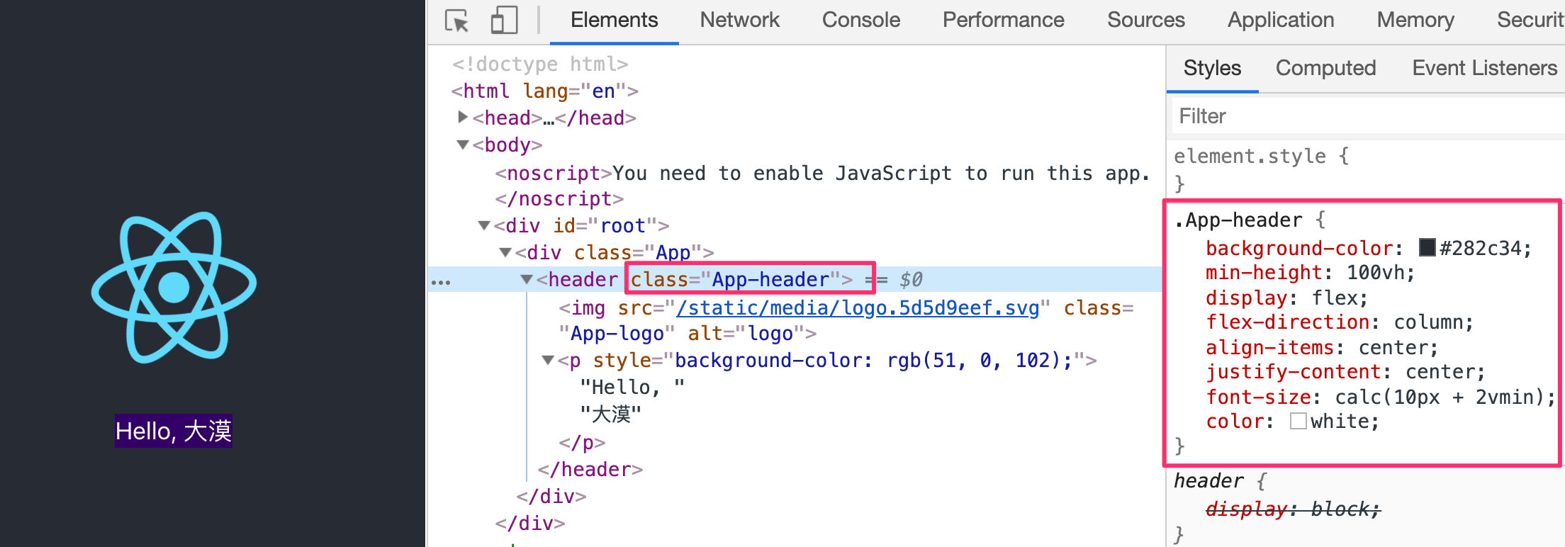
Task: Select the Styles pane tab
Action: 1212,68
